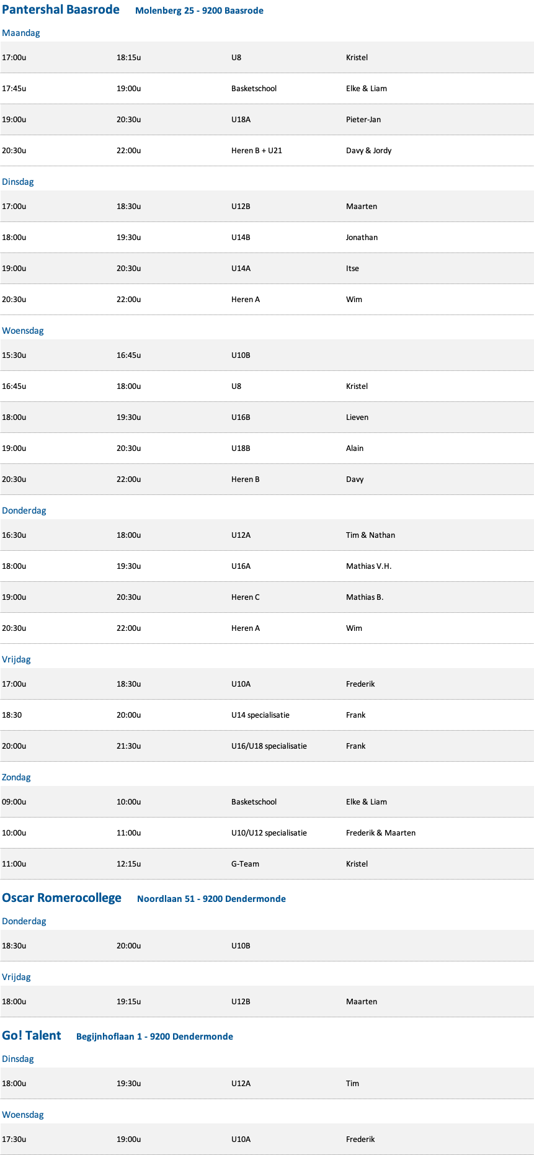The width and height of the screenshot is (534, 1155).
Task: Click Tim & Nathan coach entry
Action: pos(370,535)
